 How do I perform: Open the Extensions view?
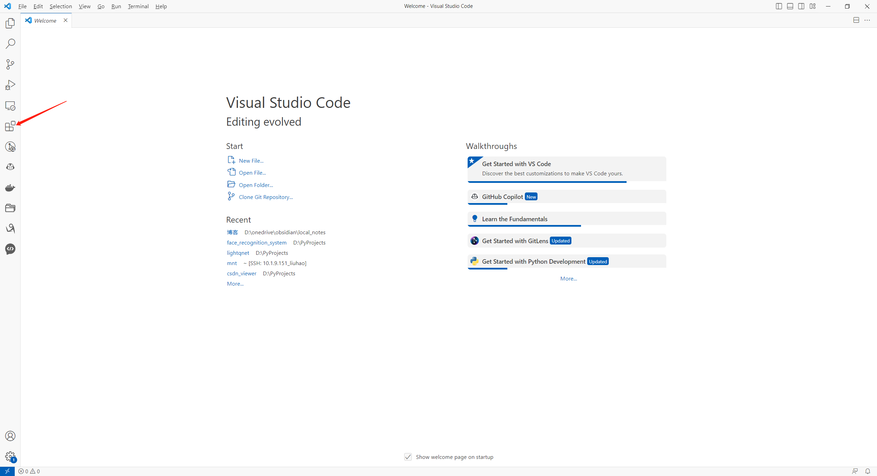[x=10, y=126]
